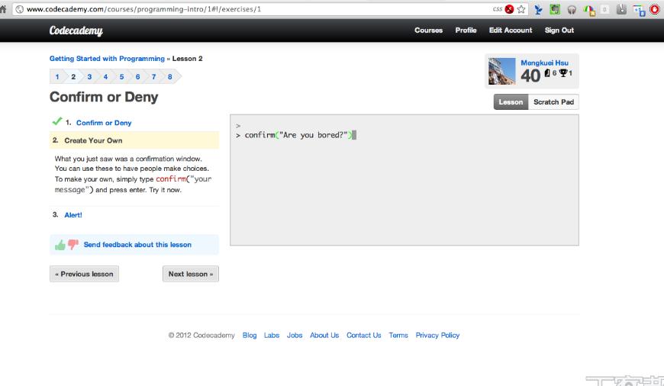
Task: Click the bookmark star in address bar
Action: tap(521, 9)
